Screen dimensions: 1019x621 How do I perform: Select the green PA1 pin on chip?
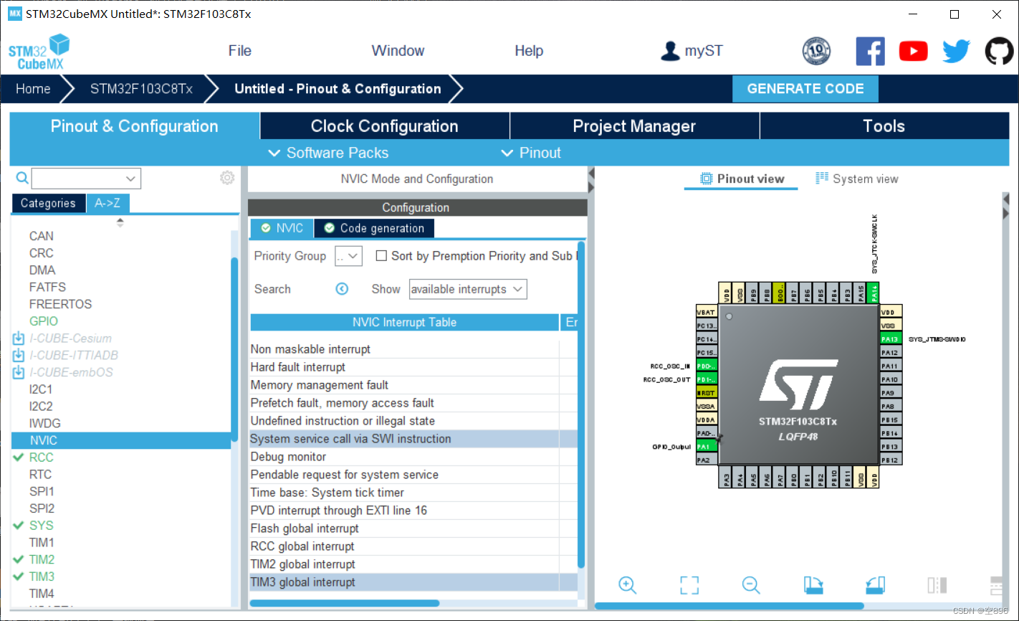tap(707, 447)
